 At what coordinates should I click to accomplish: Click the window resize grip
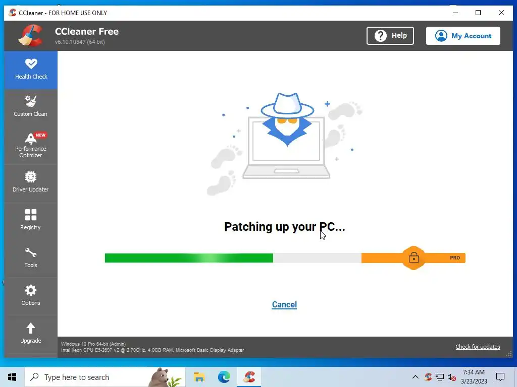click(x=509, y=354)
